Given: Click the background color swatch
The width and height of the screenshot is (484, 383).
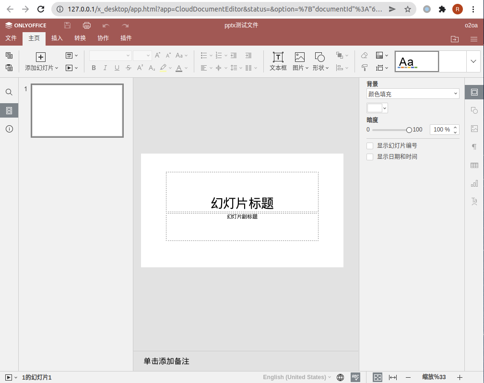Looking at the screenshot, I should pos(375,108).
